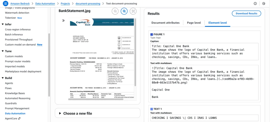Viewport: 270px width, 122px height.
Task: Open Custom models under Tune
Action: pyautogui.click(x=14, y=57)
